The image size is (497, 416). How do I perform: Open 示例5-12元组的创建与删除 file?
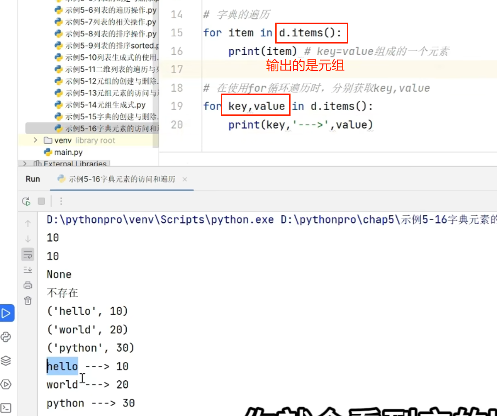click(106, 81)
